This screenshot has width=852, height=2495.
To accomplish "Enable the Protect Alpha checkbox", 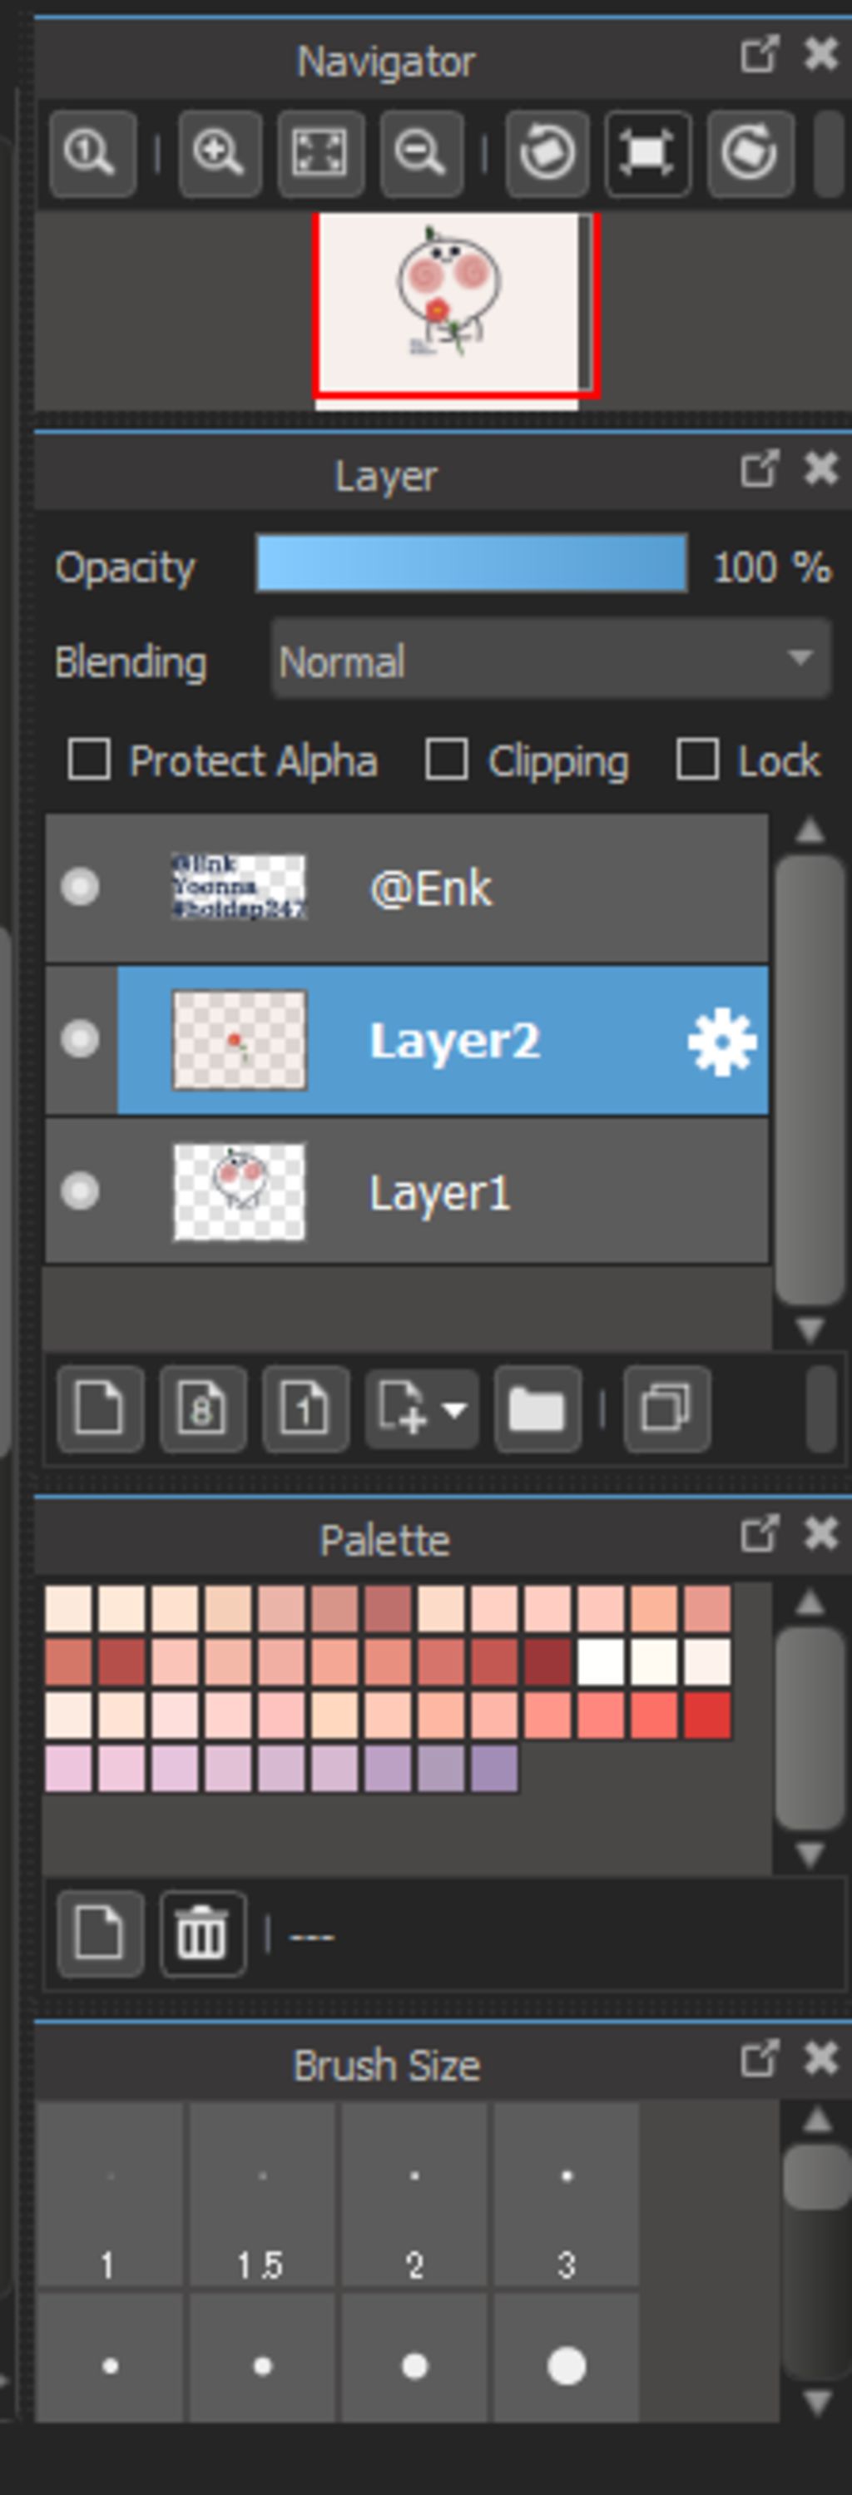I will tap(89, 760).
